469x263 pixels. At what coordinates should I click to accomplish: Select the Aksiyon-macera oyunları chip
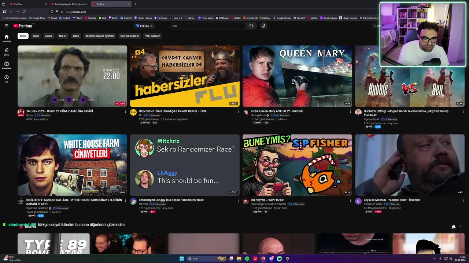click(x=100, y=36)
